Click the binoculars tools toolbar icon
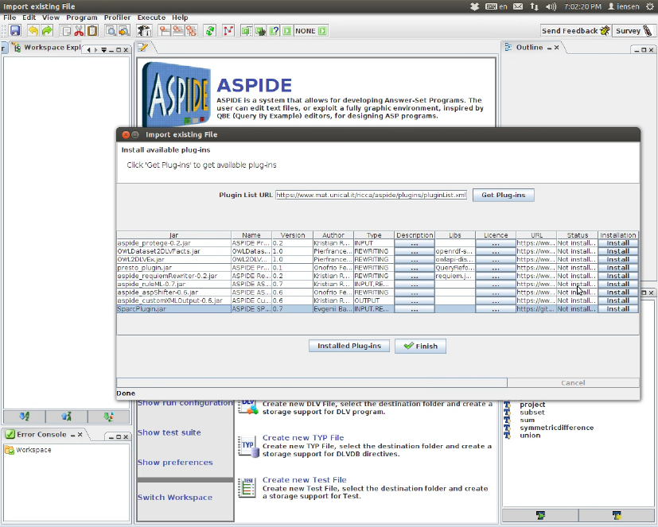This screenshot has height=527, width=658. [144, 31]
